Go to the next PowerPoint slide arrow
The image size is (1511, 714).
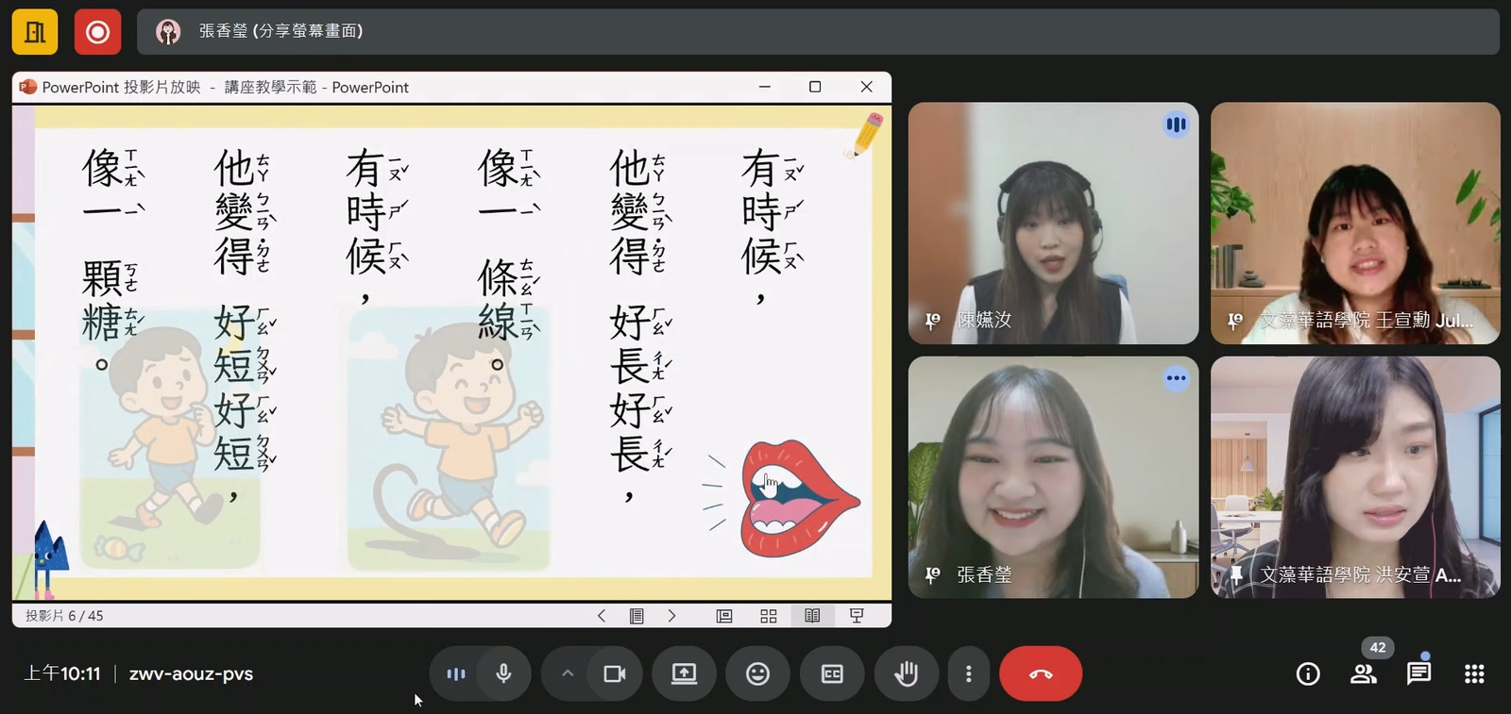tap(671, 616)
